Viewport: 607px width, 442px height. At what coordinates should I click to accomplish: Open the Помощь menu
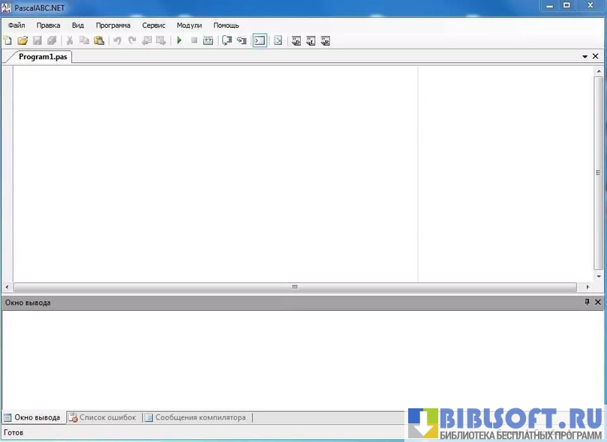(226, 25)
